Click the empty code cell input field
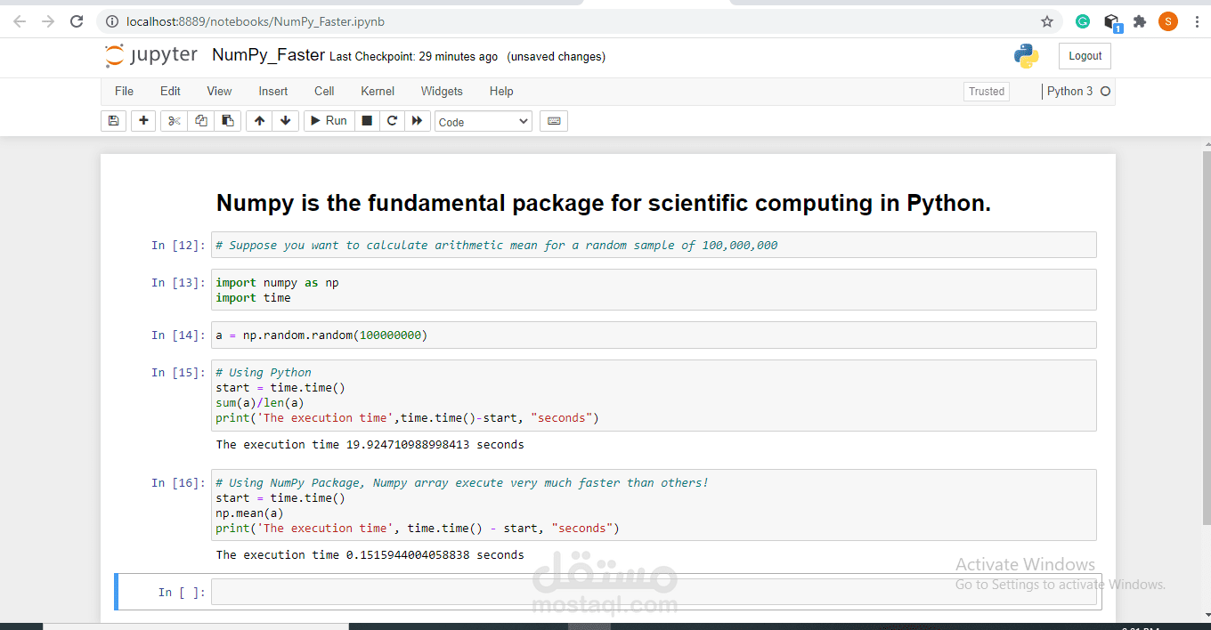Screen dimensions: 1211x630 pyautogui.click(x=654, y=593)
